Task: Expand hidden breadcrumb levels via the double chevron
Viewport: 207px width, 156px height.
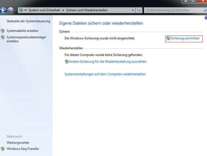Action: coord(26,10)
